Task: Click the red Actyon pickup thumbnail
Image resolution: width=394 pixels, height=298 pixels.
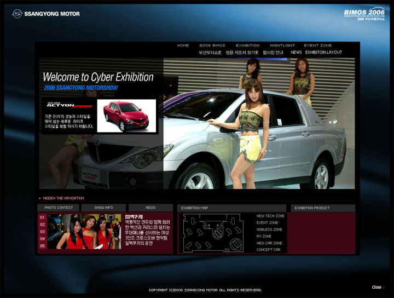Action: (x=126, y=116)
